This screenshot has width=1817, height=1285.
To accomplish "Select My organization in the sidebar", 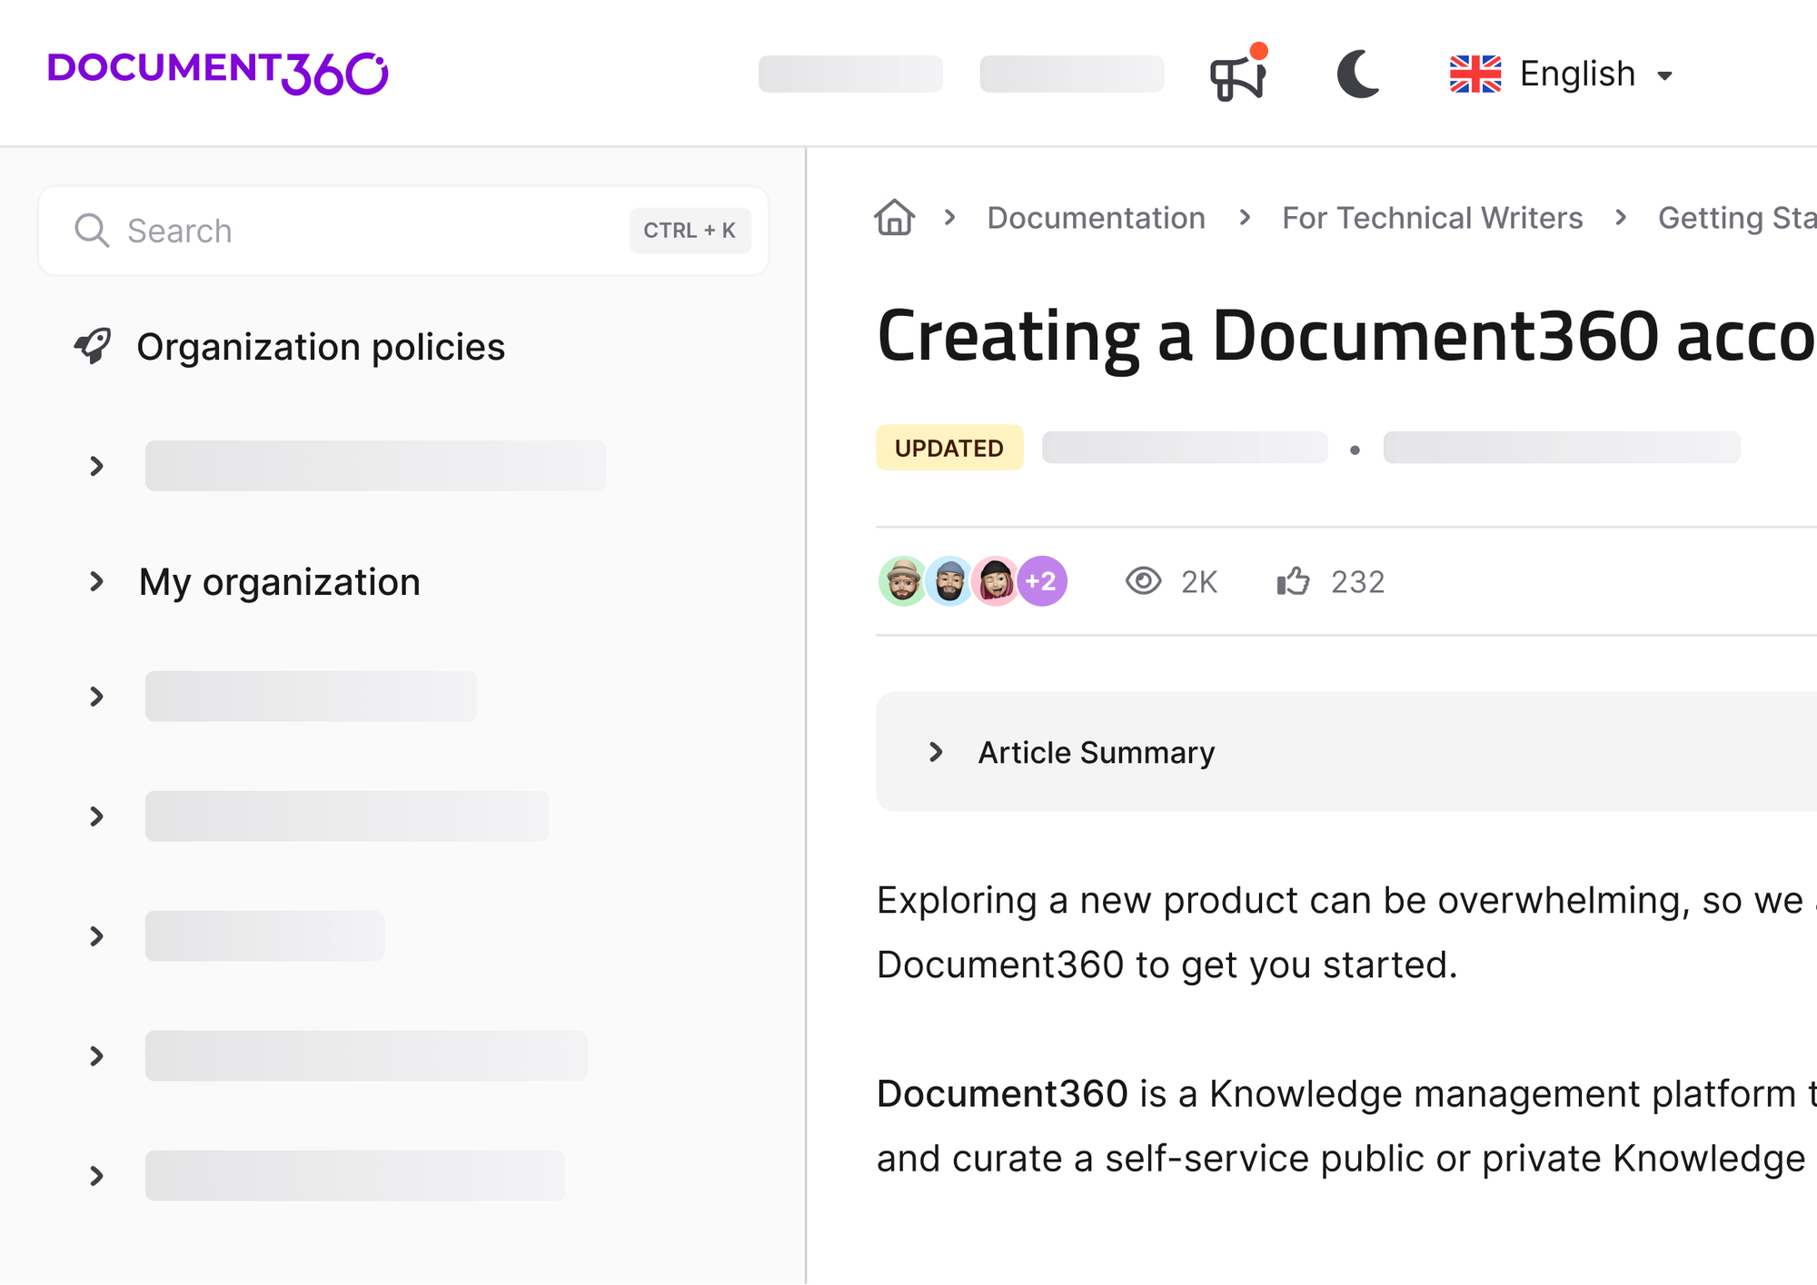I will [280, 582].
